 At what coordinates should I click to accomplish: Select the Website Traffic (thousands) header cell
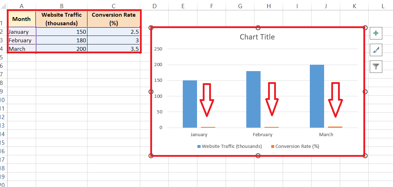click(x=62, y=19)
